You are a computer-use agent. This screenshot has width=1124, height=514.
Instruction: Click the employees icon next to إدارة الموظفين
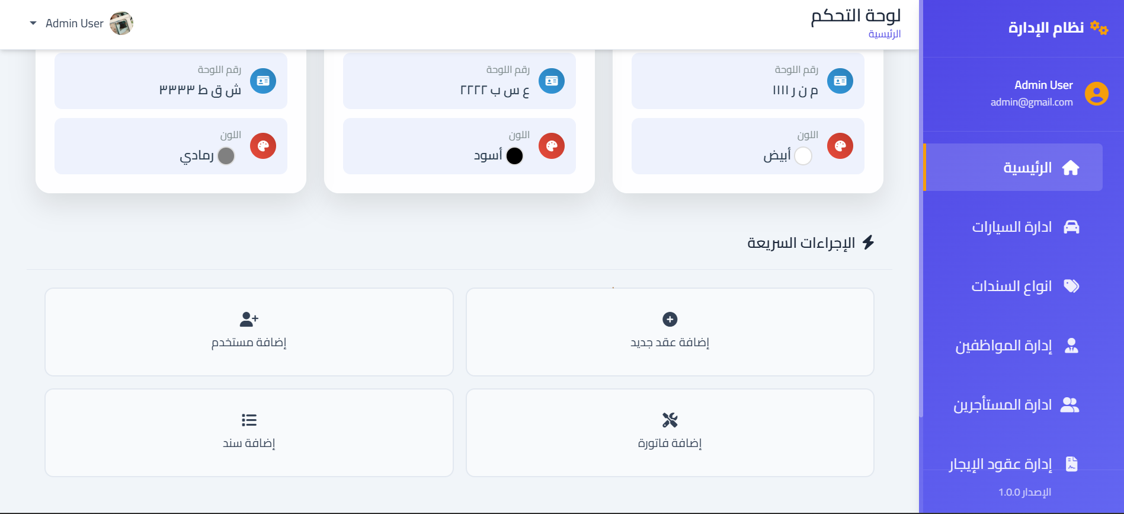(1070, 345)
